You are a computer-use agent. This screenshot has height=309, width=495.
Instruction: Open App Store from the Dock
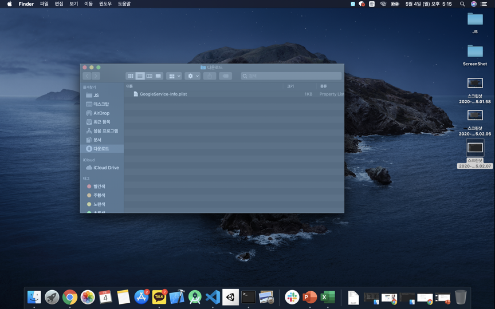click(x=141, y=297)
